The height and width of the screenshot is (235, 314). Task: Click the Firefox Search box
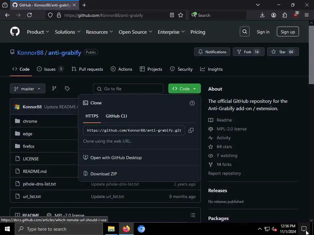click(217, 15)
